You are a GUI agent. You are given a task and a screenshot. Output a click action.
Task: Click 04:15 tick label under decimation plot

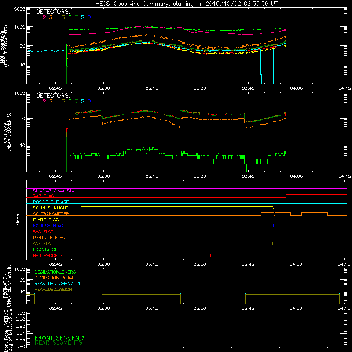point(344,308)
